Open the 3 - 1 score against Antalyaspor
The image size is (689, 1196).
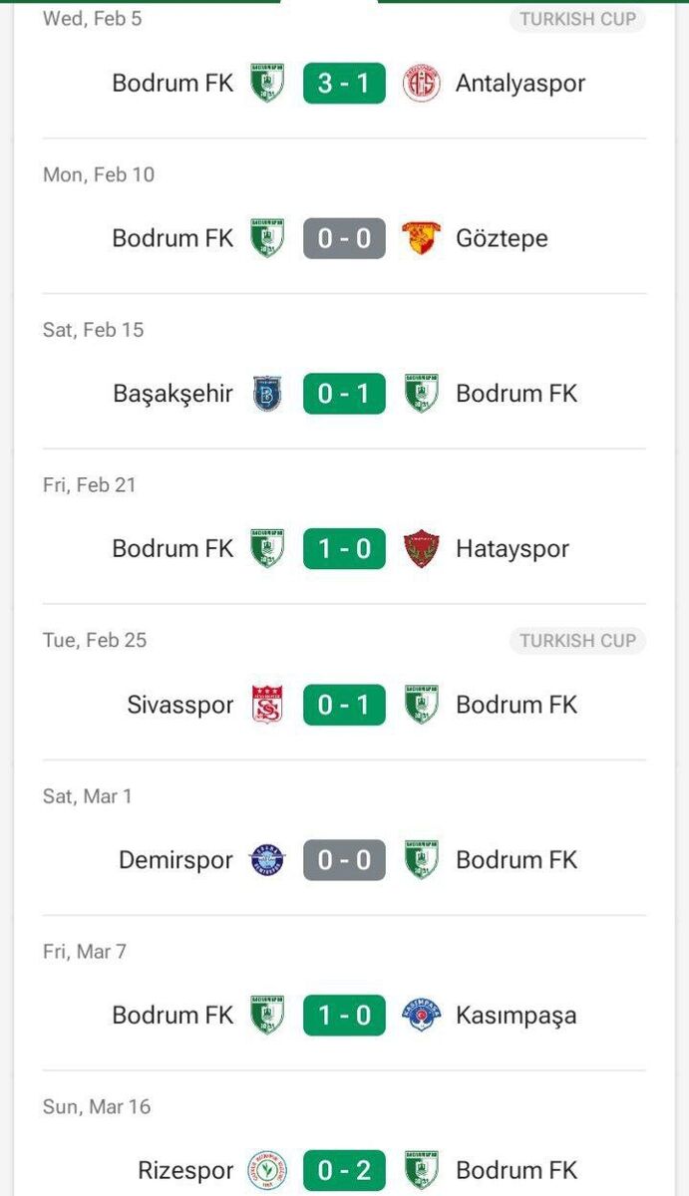[x=344, y=84]
